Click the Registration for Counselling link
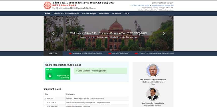The image size is (217, 107). click(63, 77)
